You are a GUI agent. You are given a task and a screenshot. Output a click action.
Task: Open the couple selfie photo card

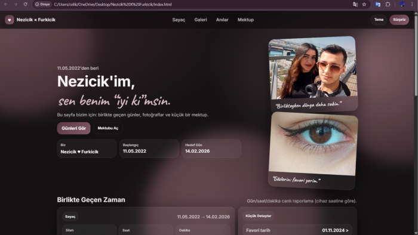pos(313,74)
